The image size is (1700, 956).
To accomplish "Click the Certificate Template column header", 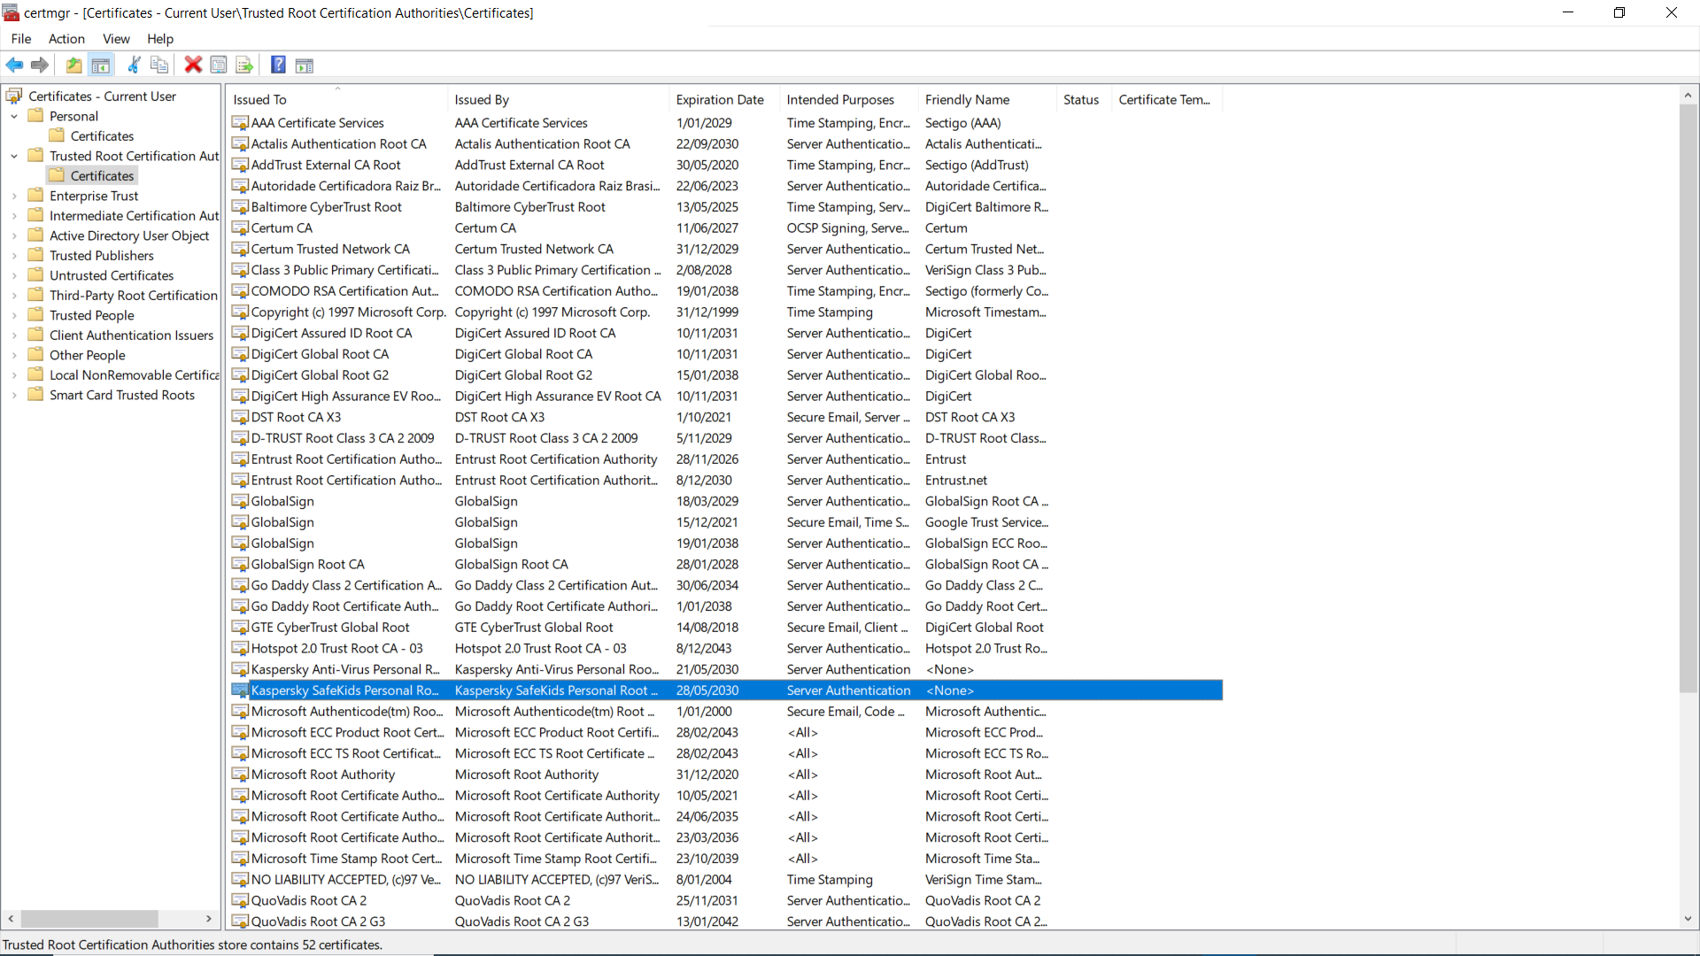I will (1168, 99).
